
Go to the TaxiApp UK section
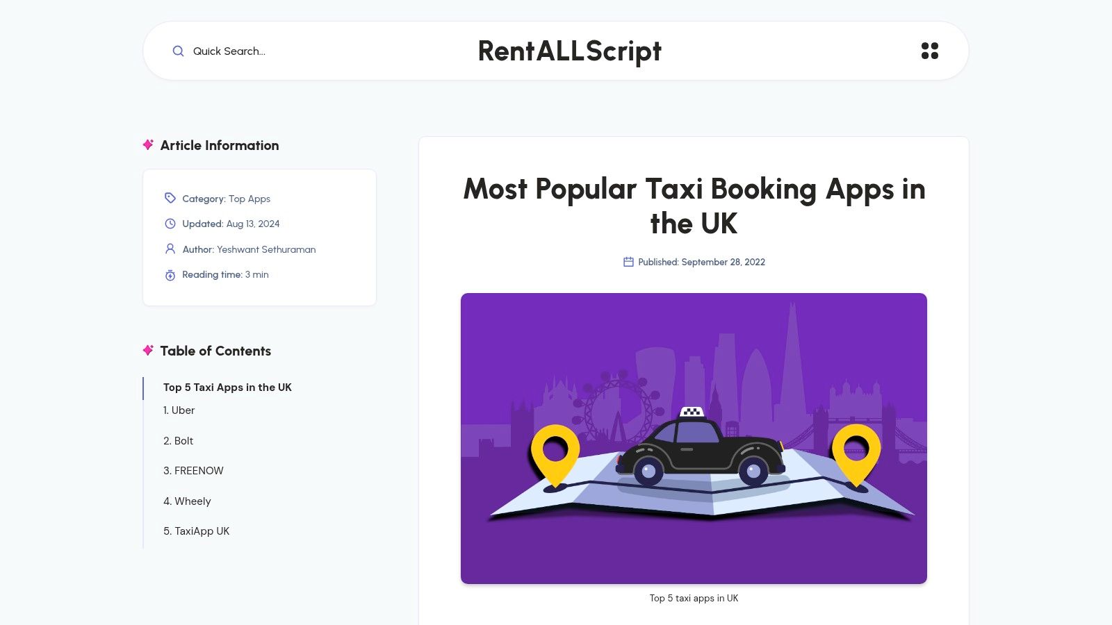pyautogui.click(x=196, y=531)
